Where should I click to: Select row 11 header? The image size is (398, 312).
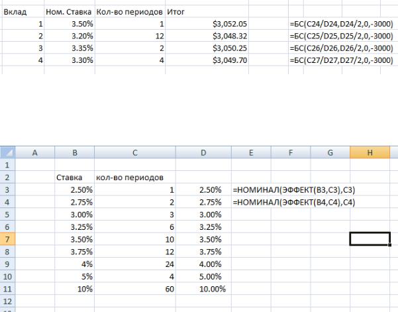click(x=7, y=289)
